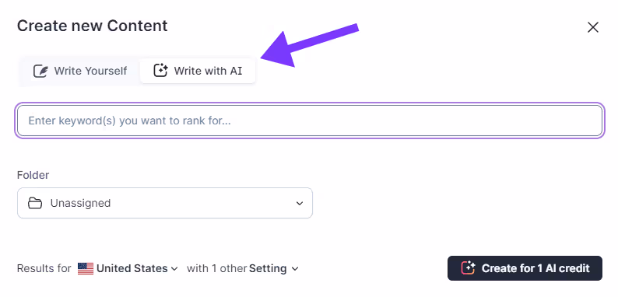Click the folder icon in Unassigned field
The width and height of the screenshot is (618, 297).
[x=35, y=203]
